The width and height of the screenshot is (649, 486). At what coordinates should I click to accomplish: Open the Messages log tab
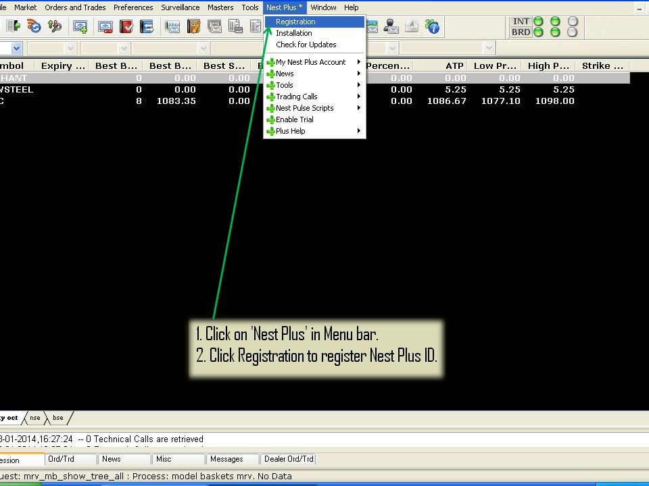point(232,459)
